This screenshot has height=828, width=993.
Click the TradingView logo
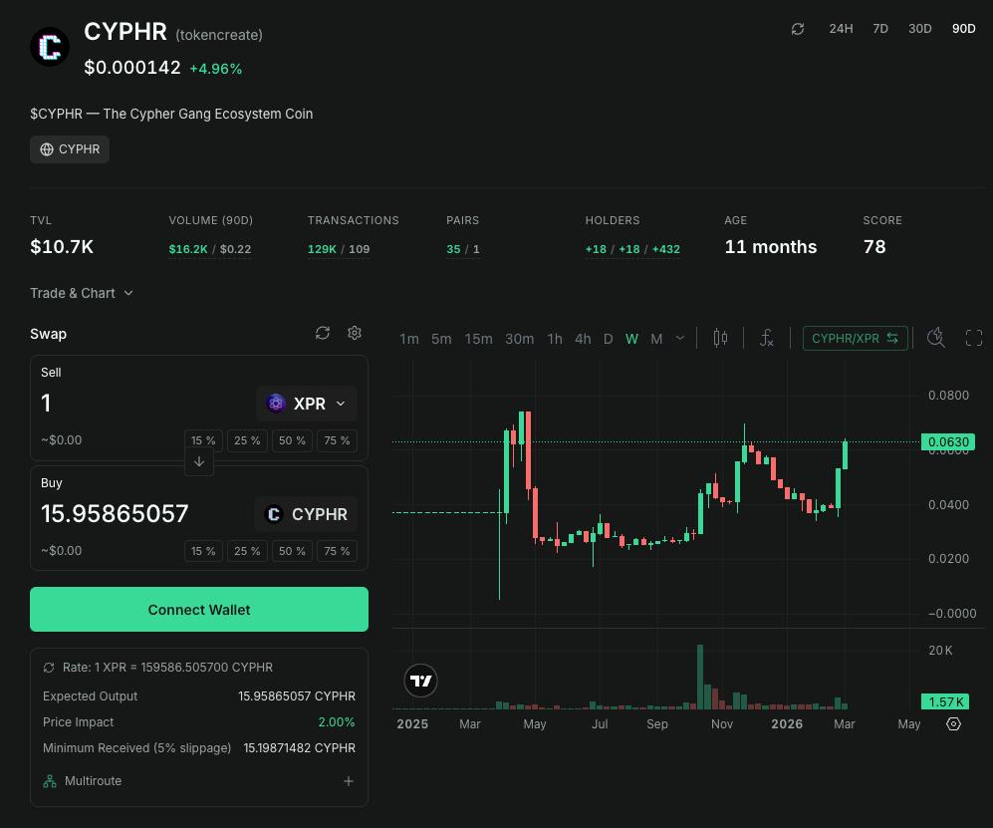(x=420, y=681)
